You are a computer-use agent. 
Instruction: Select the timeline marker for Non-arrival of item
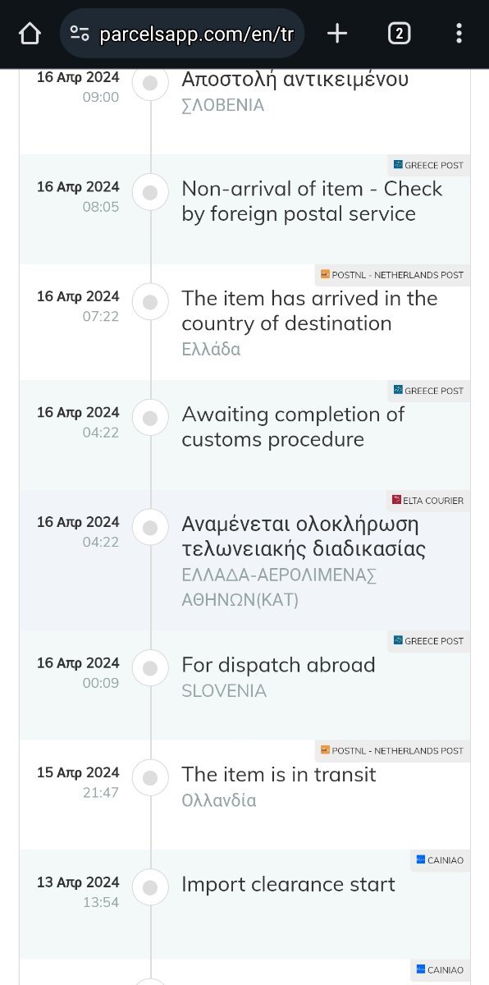click(x=150, y=193)
